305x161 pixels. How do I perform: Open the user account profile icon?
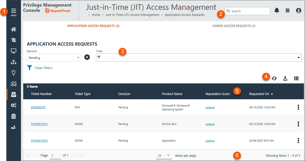click(x=299, y=11)
